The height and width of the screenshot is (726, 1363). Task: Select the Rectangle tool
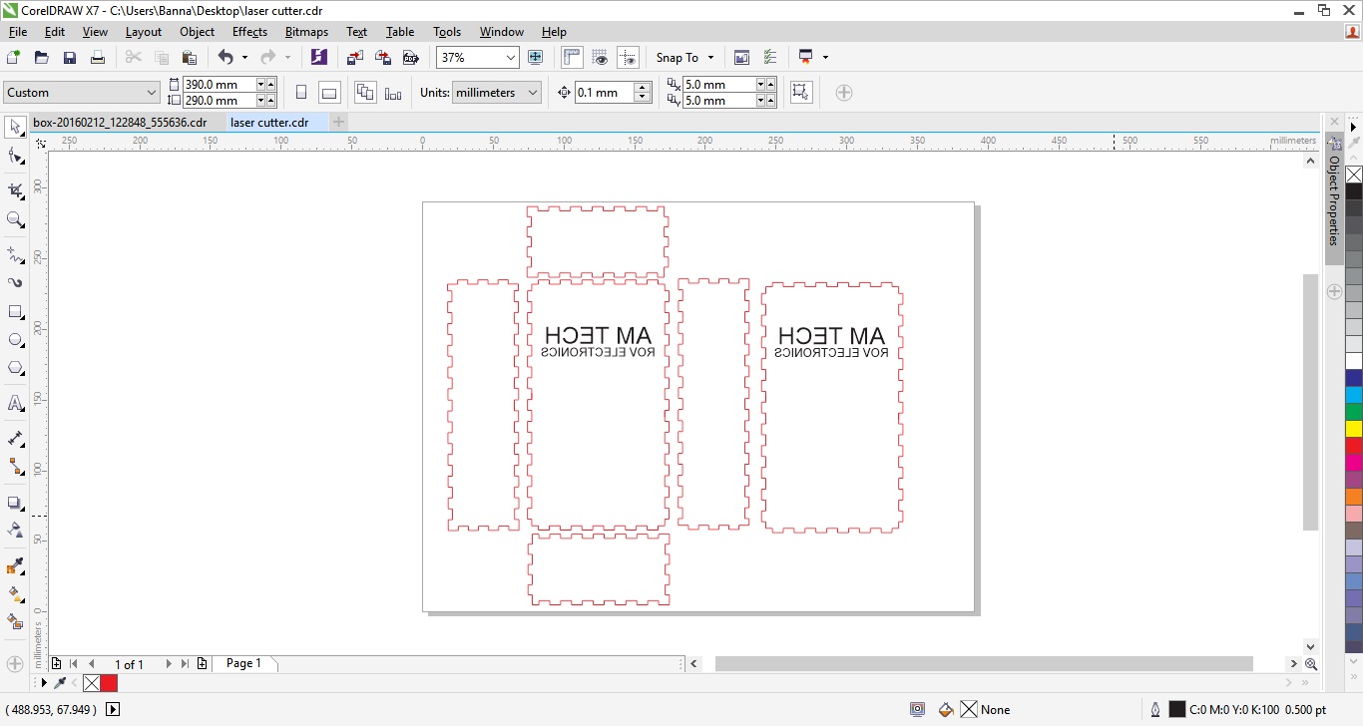click(x=15, y=312)
